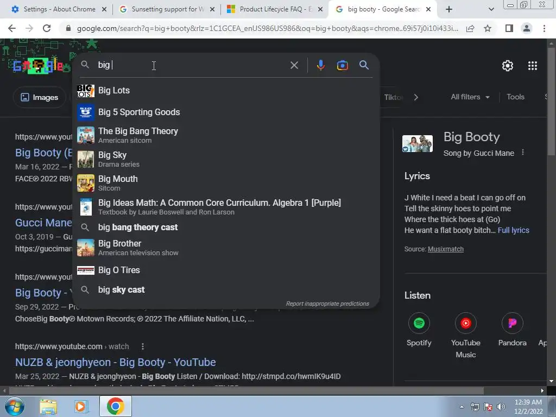The height and width of the screenshot is (417, 556).
Task: Select big bang theory cast suggestion
Action: click(226, 228)
